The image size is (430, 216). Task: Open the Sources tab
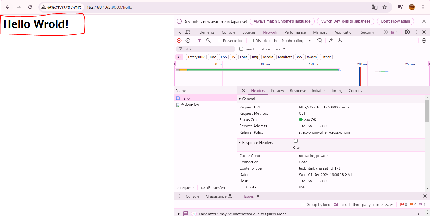249,32
